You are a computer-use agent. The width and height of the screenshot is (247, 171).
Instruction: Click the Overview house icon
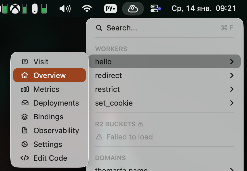click(x=25, y=75)
